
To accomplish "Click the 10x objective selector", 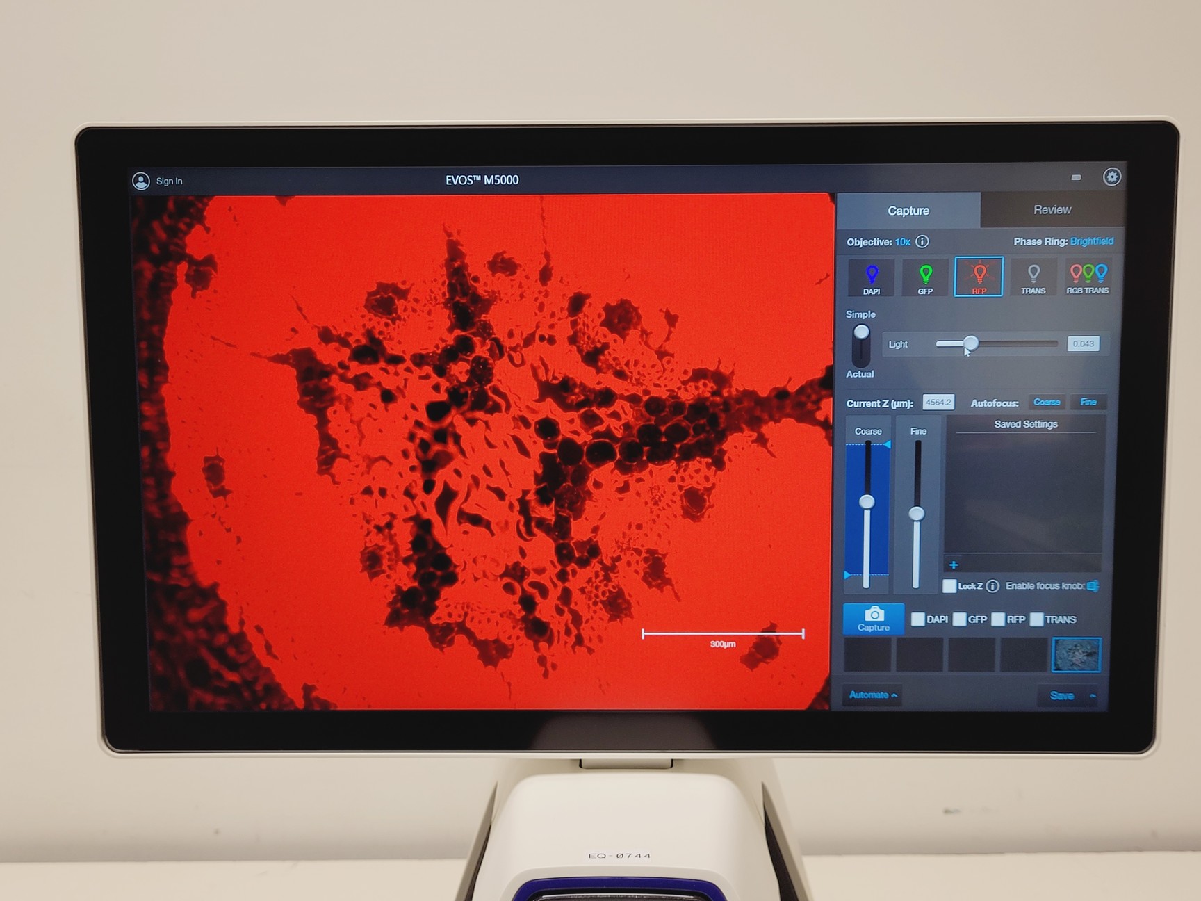I will [x=901, y=242].
